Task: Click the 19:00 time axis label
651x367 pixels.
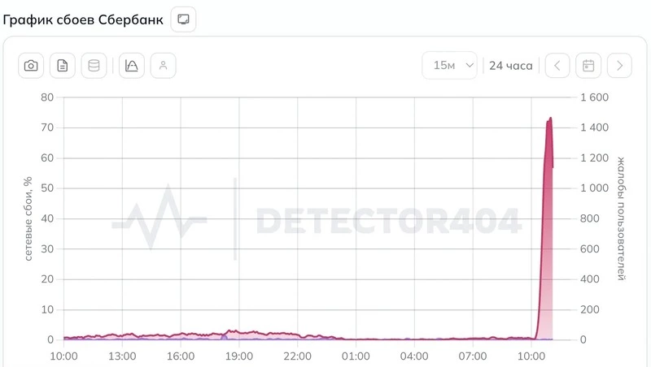Action: (238, 356)
